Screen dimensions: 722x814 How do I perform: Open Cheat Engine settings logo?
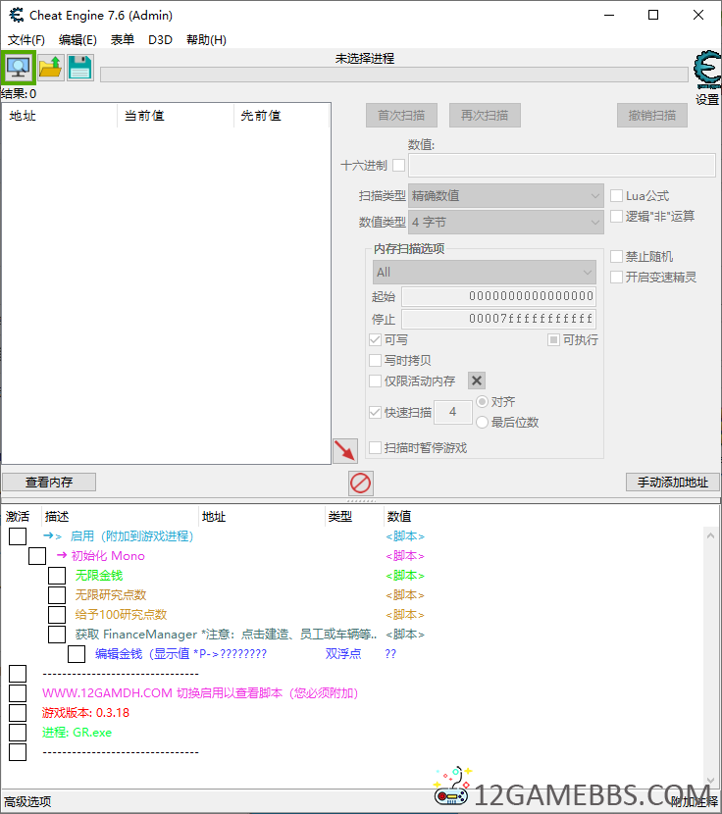coord(707,71)
